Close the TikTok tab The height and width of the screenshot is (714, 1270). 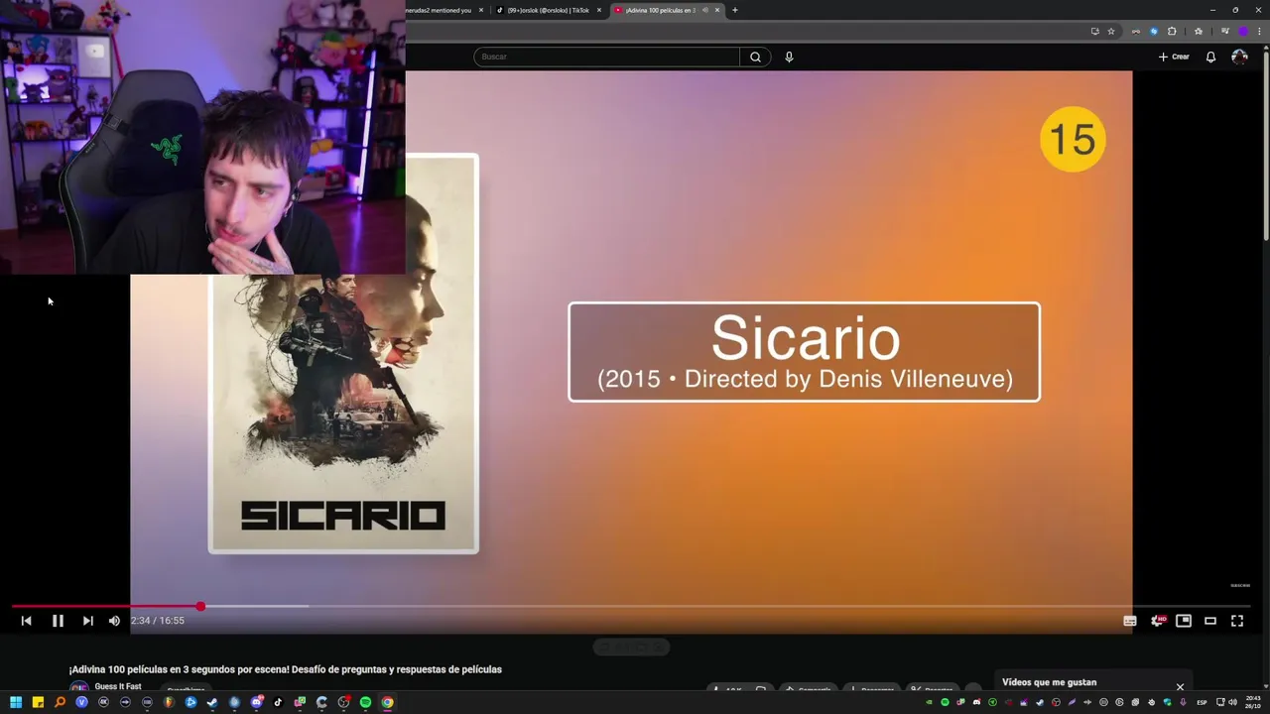[x=599, y=10]
